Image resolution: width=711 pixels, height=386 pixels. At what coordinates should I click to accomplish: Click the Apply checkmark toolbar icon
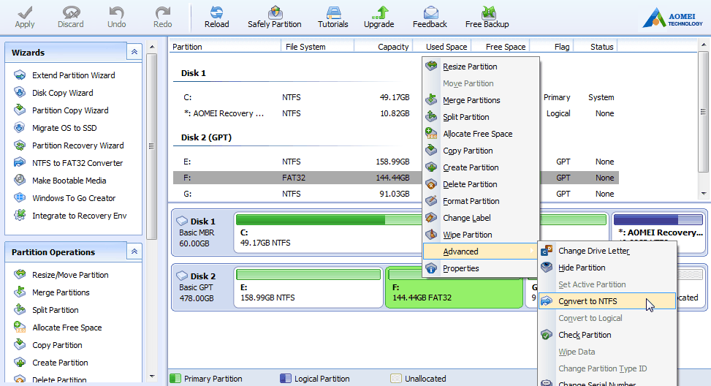[25, 12]
